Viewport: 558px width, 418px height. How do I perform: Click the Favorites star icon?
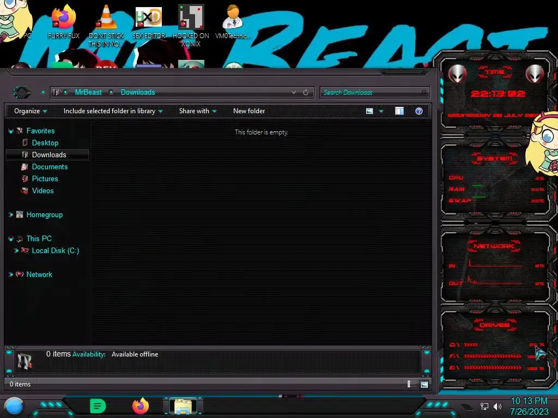coord(20,131)
